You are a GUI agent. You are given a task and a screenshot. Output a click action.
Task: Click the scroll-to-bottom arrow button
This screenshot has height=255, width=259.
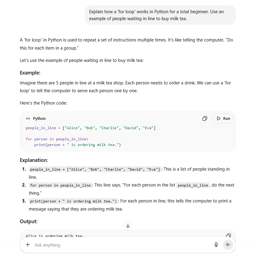coord(128,226)
